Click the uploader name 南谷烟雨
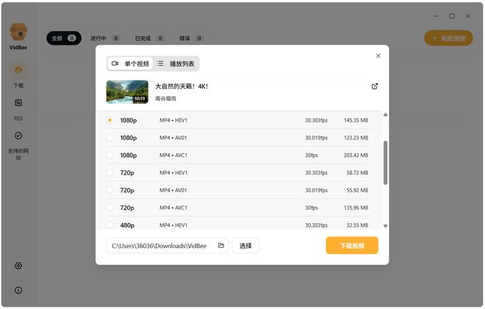This screenshot has width=485, height=309. [165, 98]
